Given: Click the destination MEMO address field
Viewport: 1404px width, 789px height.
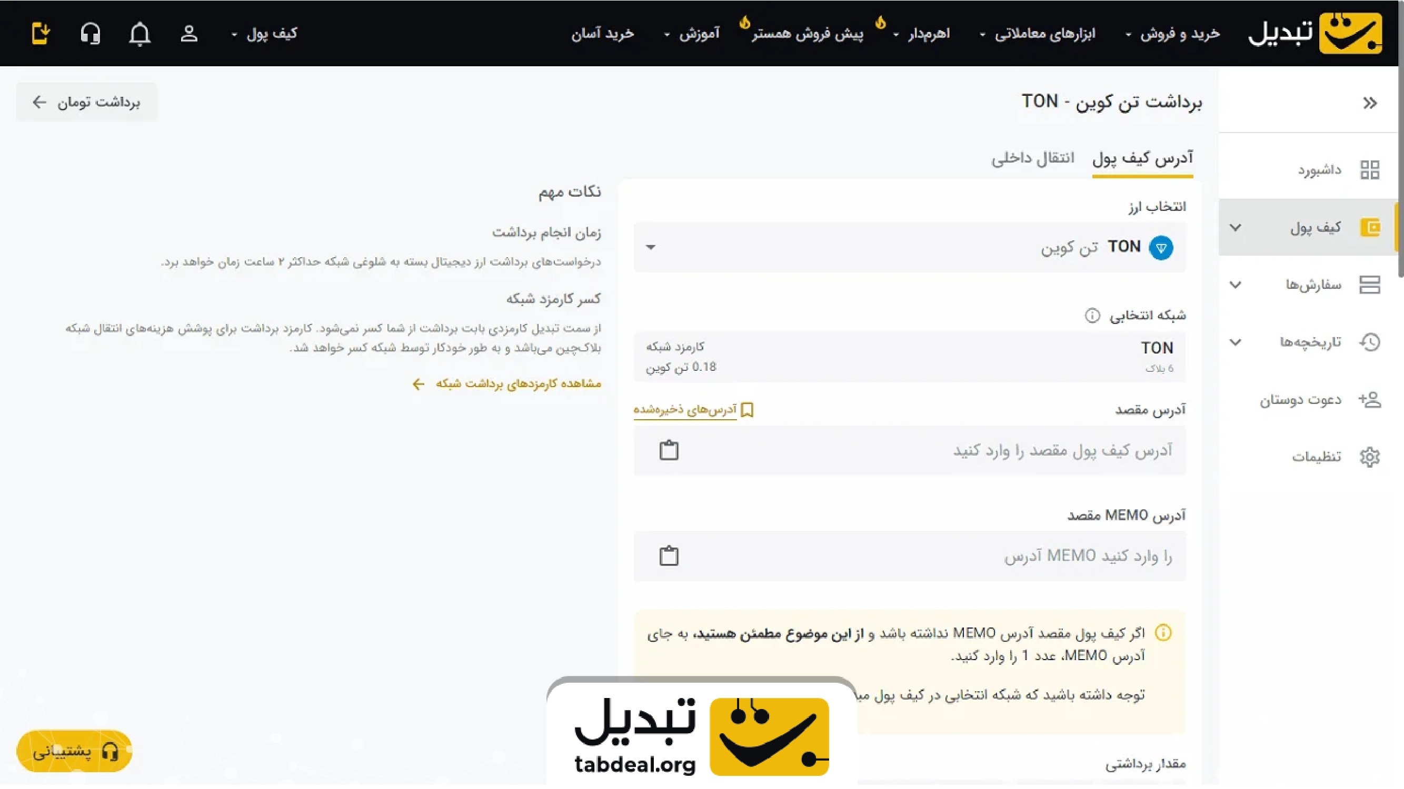Looking at the screenshot, I should click(x=909, y=556).
